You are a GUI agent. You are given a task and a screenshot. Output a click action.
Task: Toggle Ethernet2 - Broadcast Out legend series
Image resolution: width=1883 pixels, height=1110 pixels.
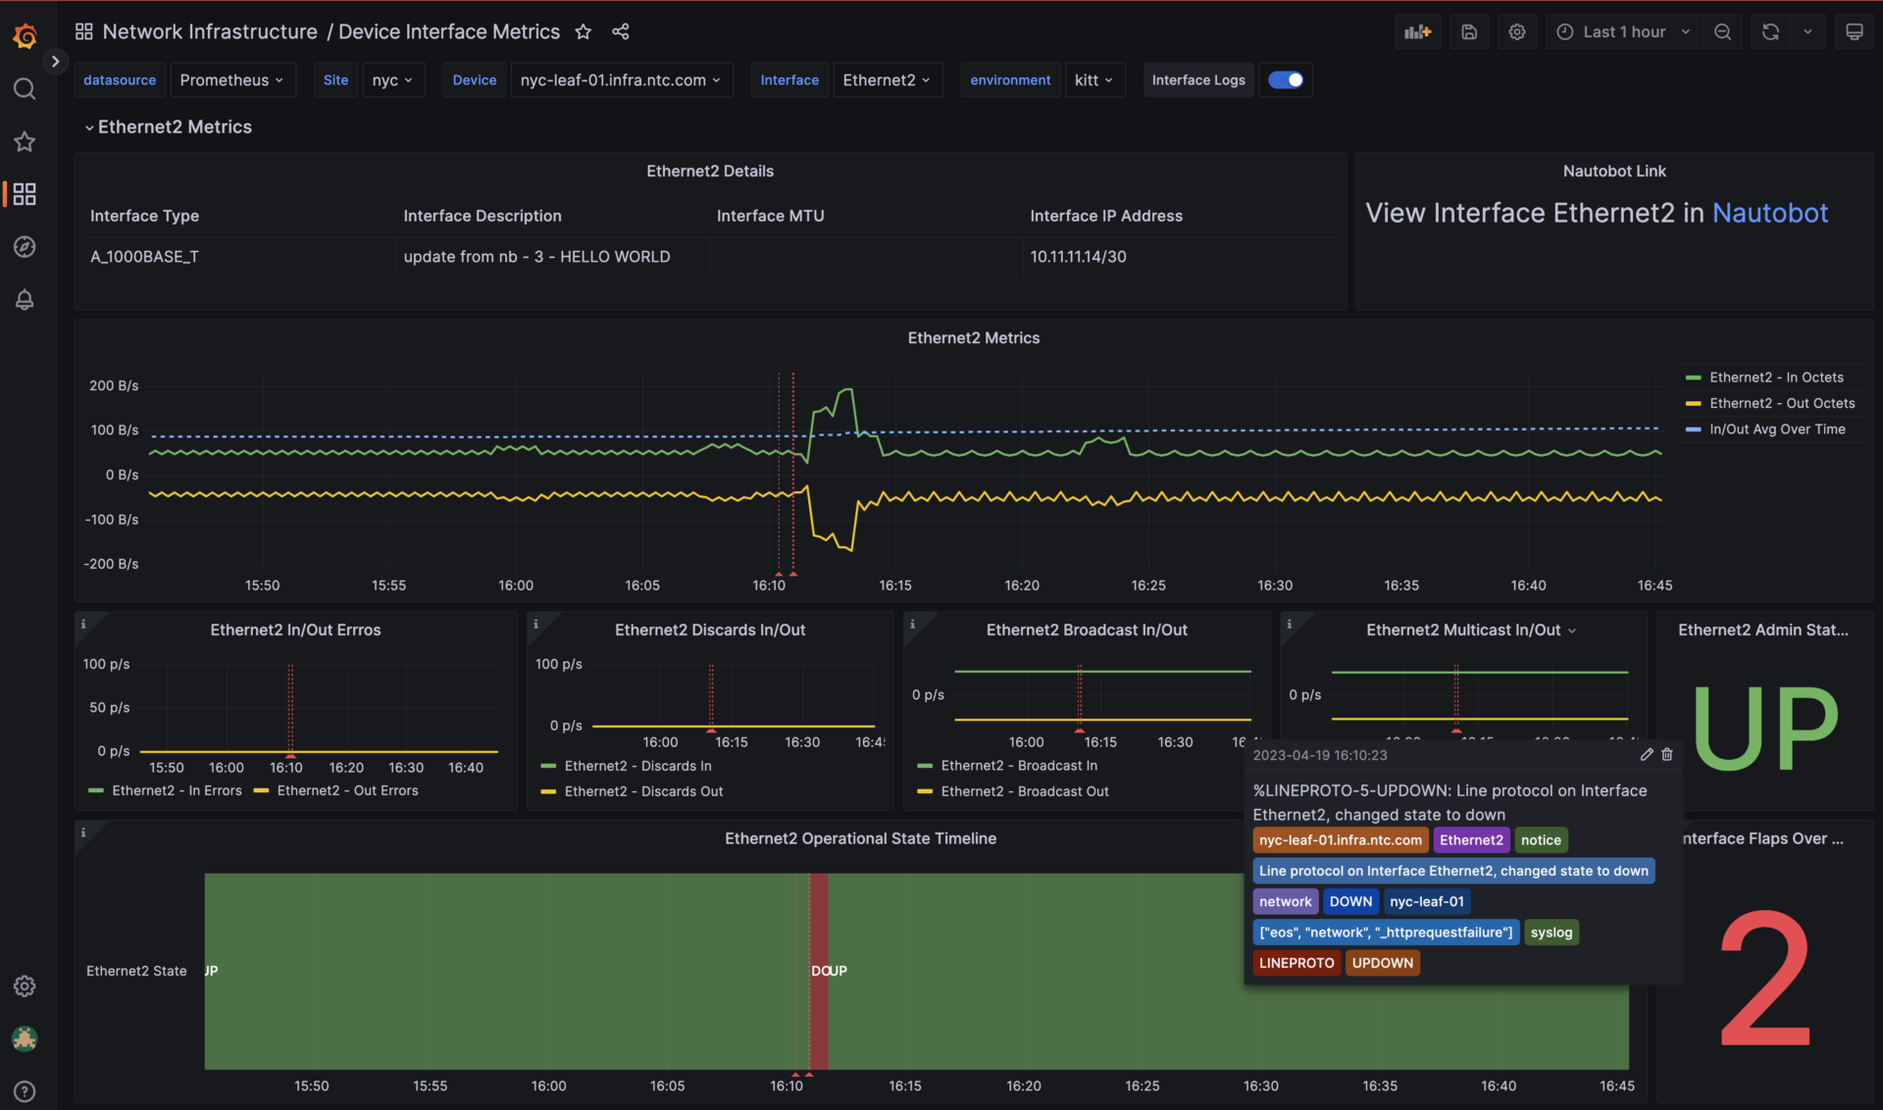(x=1025, y=791)
